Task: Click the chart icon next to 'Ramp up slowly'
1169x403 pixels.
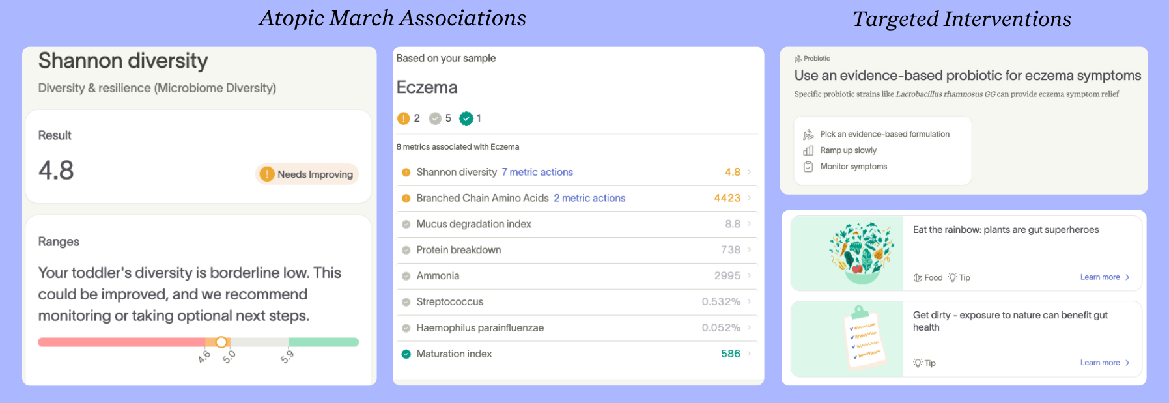Action: coord(809,150)
